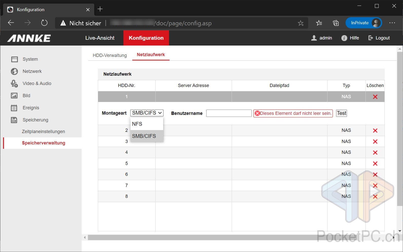Viewport: 403px width, 252px height.
Task: Open the Netzwerk globe icon
Action: coord(14,71)
